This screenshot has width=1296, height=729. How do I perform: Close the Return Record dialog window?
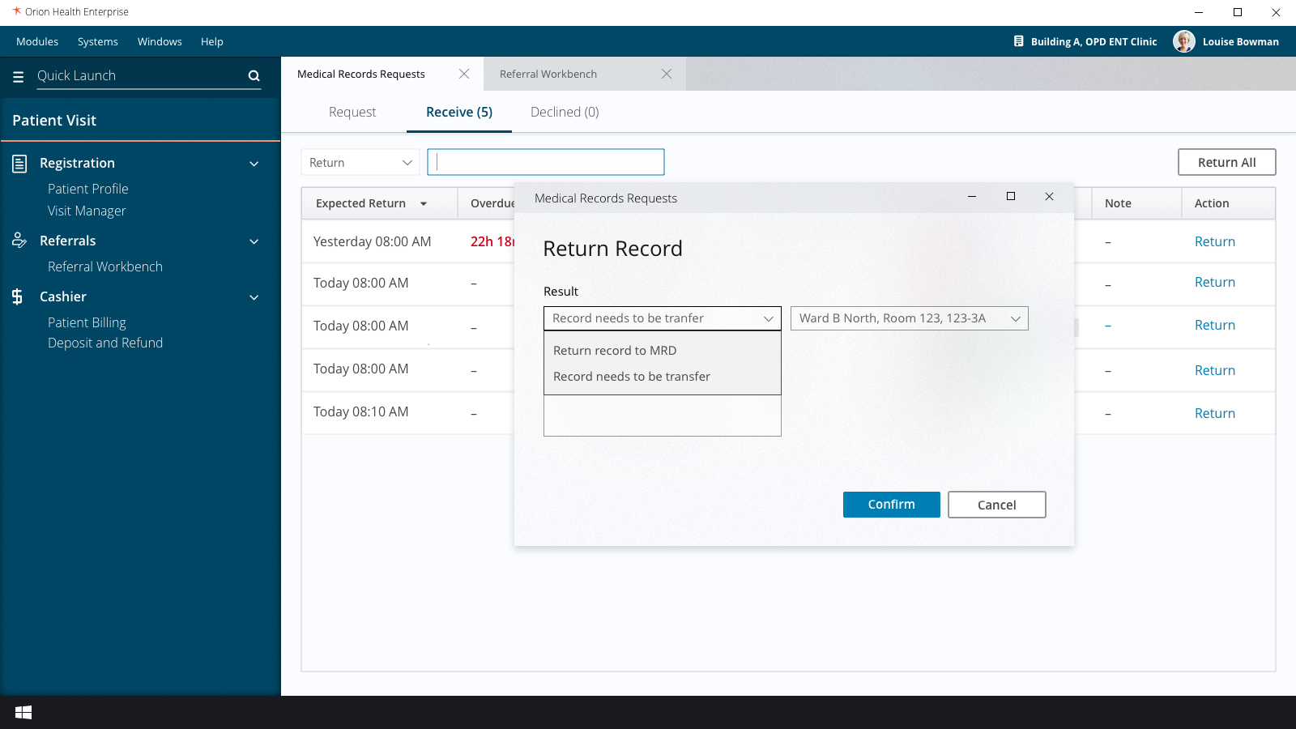1049,197
